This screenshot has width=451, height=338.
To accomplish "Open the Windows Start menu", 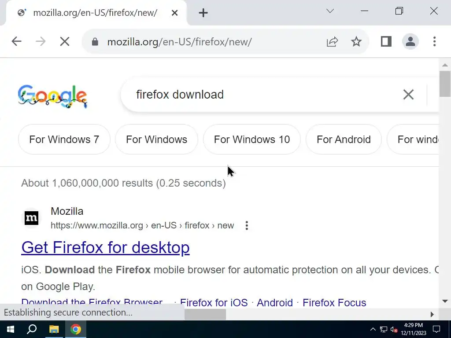I will (11, 329).
